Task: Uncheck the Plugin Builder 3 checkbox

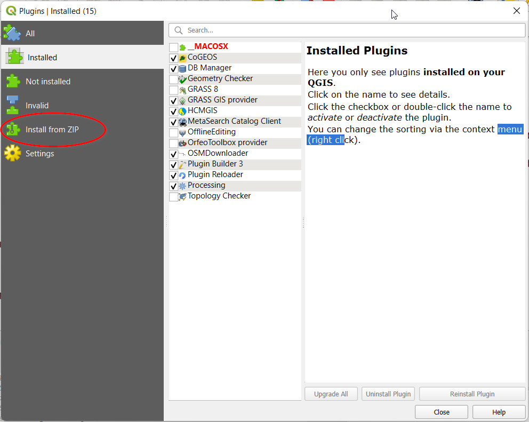Action: coord(173,165)
